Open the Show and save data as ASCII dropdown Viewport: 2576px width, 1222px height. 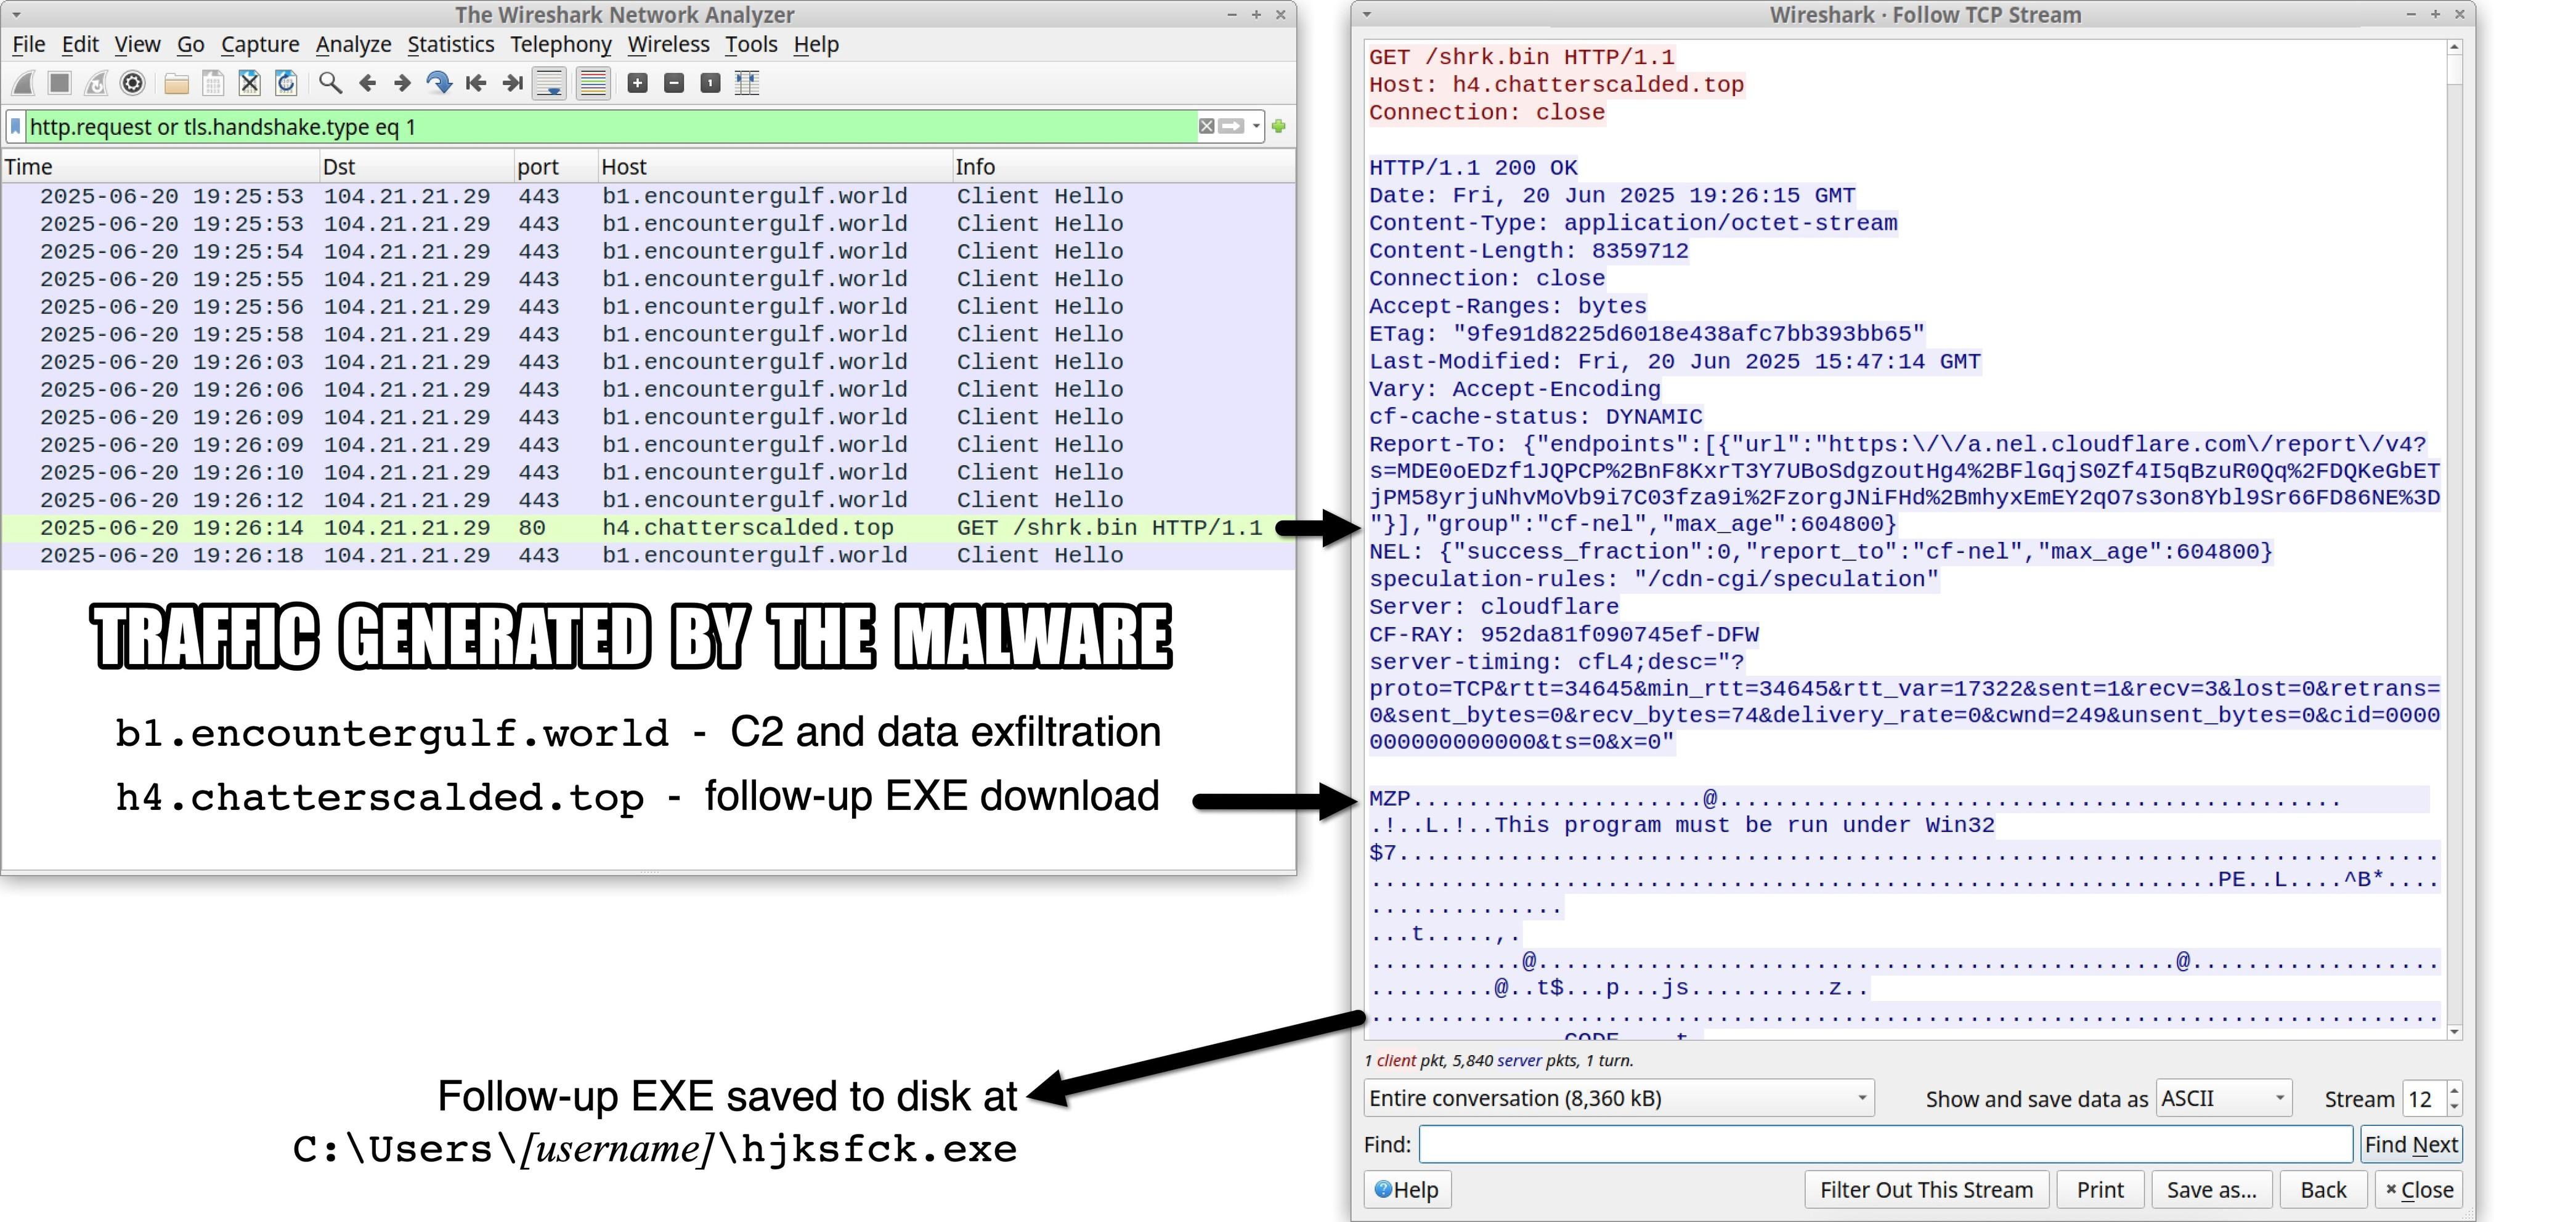[2224, 1098]
